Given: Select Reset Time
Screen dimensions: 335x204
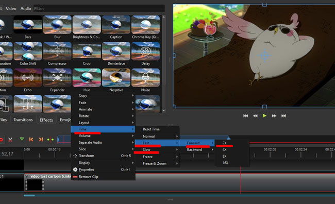Looking at the screenshot, I should click(157, 129).
